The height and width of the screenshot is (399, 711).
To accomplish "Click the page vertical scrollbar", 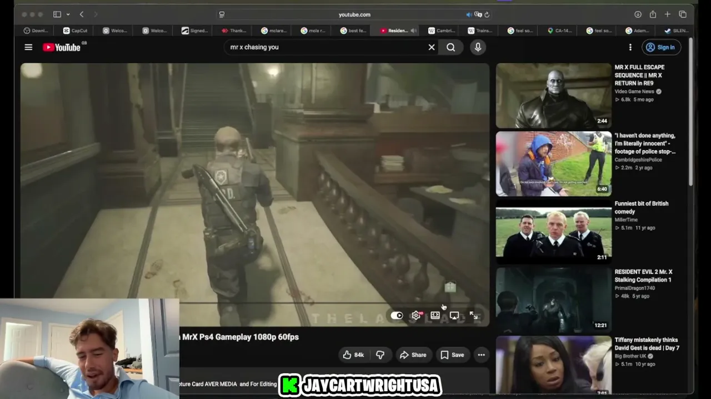I will pos(691,112).
